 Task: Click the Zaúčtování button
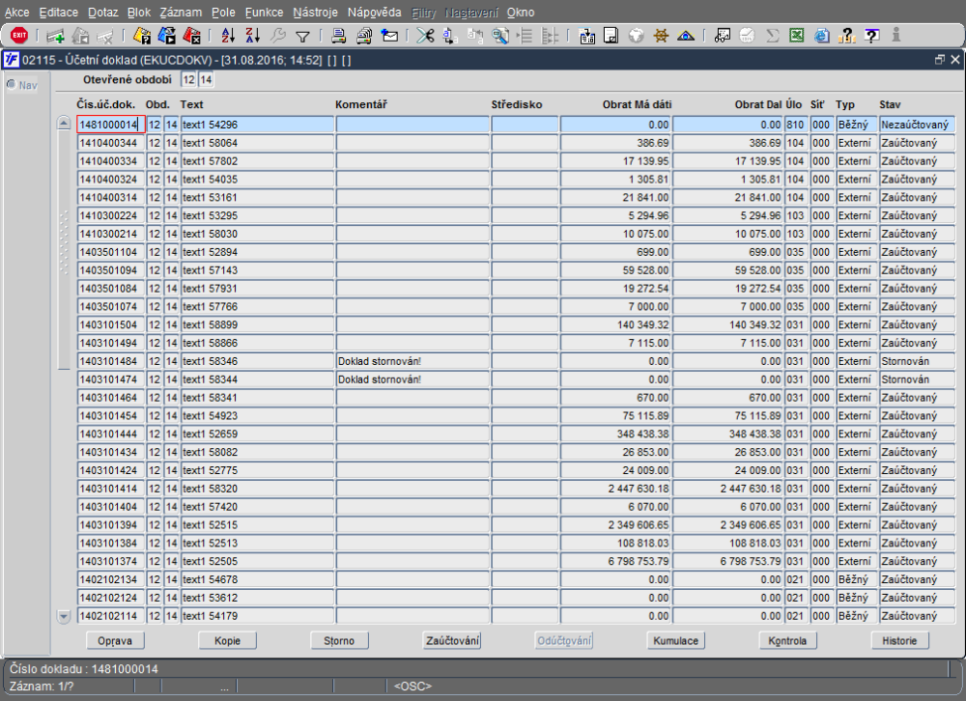click(x=452, y=640)
